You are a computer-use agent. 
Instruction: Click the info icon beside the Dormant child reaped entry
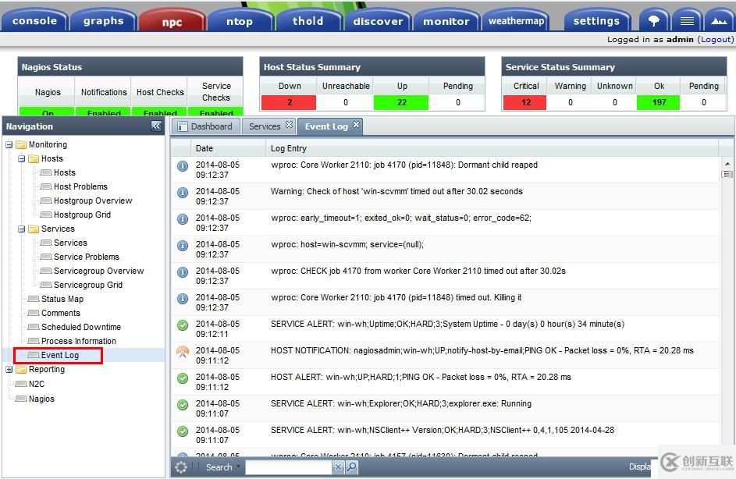click(182, 165)
